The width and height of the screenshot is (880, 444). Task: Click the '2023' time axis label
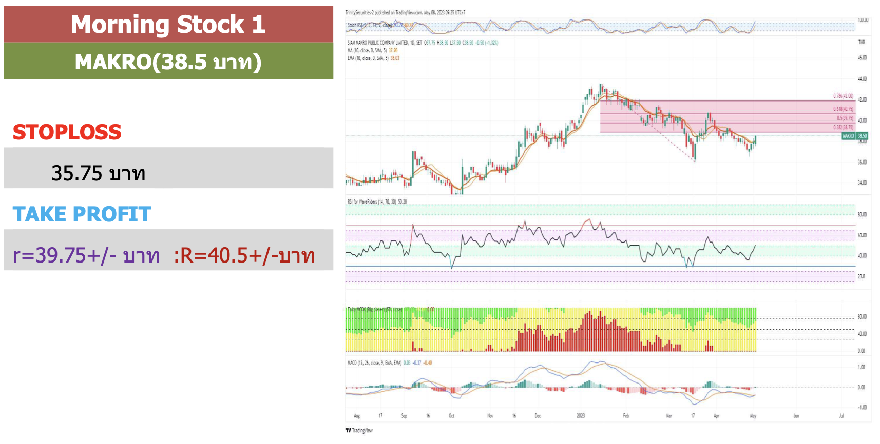point(581,416)
